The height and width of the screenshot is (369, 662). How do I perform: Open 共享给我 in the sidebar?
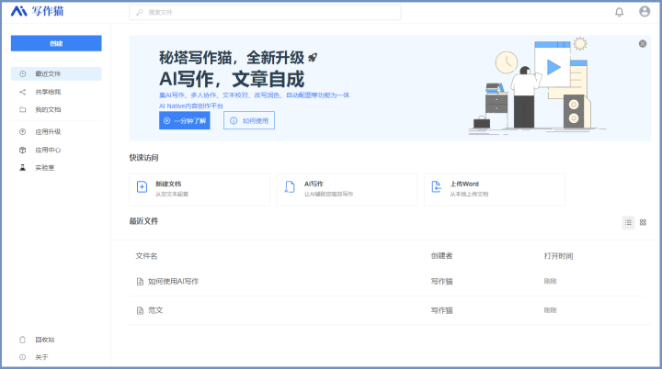(56, 92)
